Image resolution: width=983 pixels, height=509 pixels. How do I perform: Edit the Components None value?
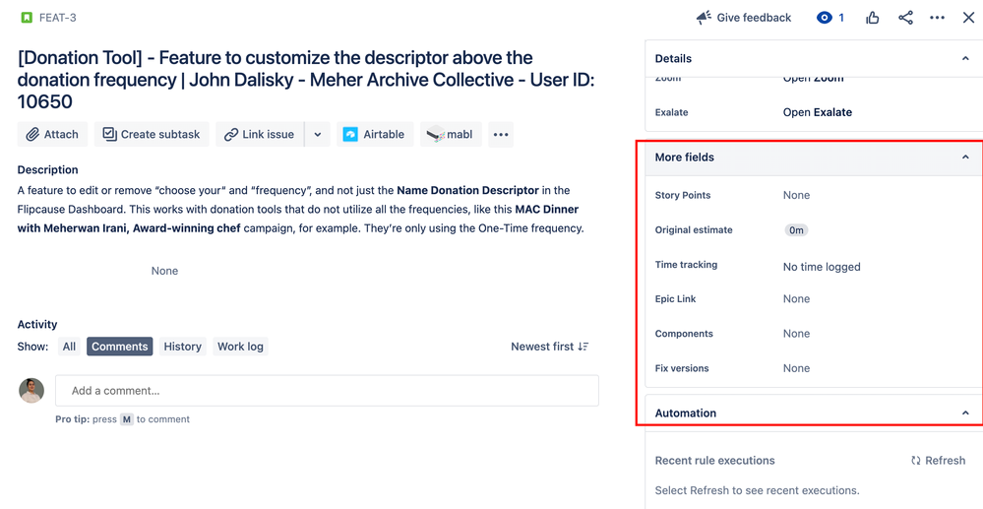coord(796,334)
